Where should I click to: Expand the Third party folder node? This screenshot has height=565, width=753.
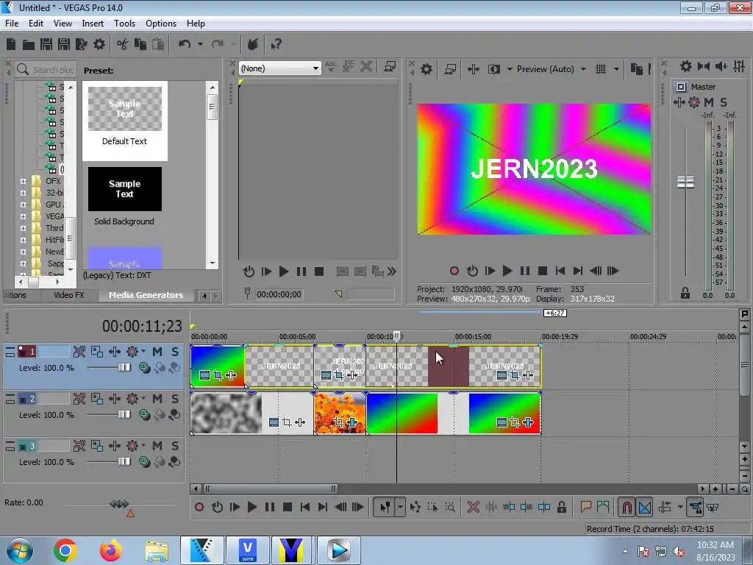pos(23,228)
